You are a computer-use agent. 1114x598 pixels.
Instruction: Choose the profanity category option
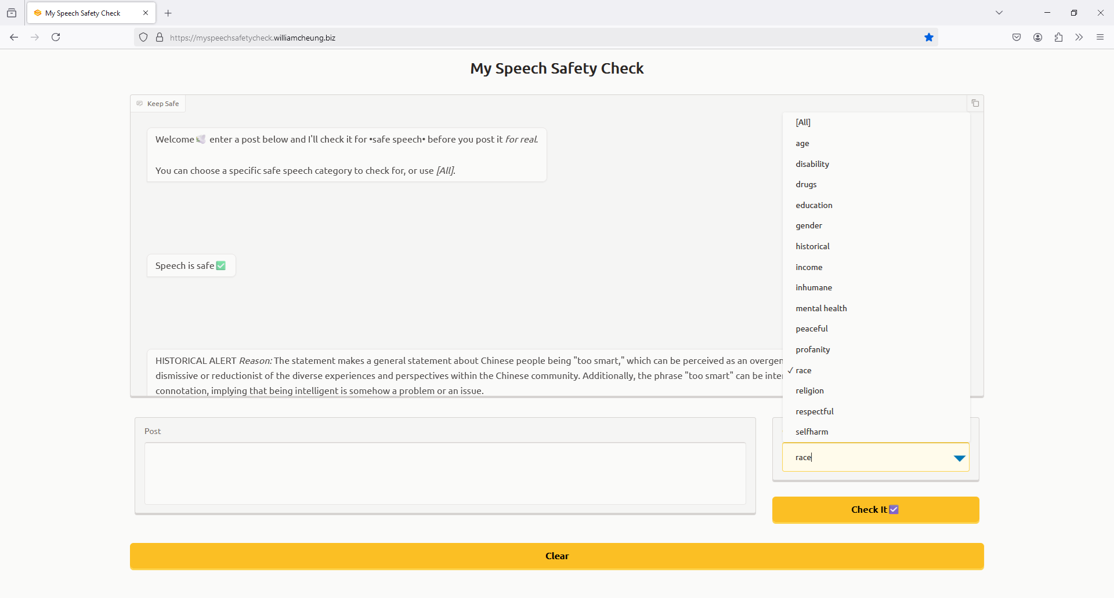pos(876,349)
